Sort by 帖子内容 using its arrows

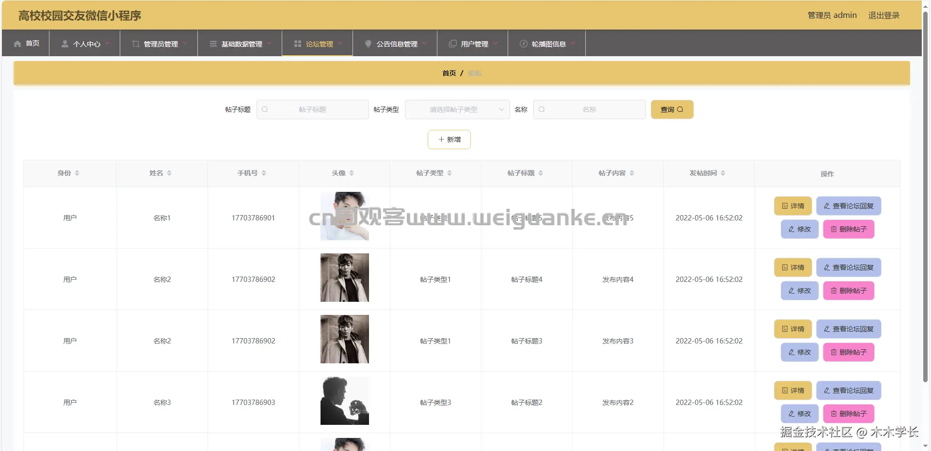pos(632,173)
